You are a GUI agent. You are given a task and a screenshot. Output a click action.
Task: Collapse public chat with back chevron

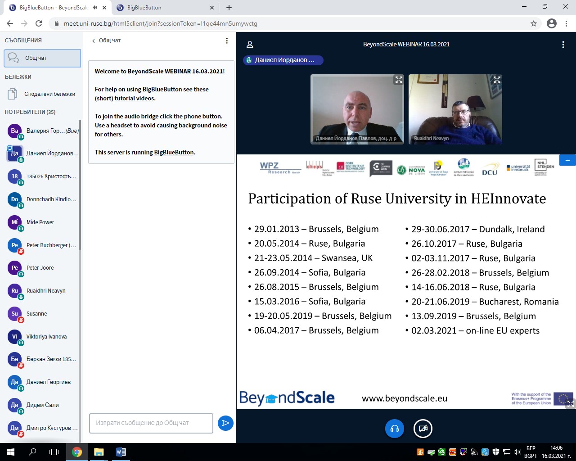(94, 41)
